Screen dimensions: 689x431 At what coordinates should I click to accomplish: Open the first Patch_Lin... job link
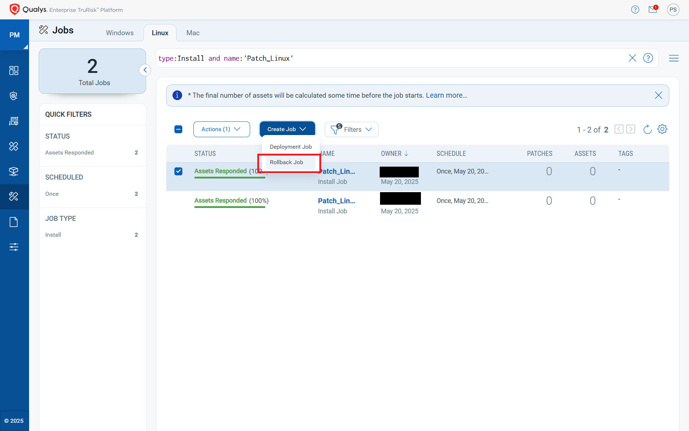tap(337, 171)
